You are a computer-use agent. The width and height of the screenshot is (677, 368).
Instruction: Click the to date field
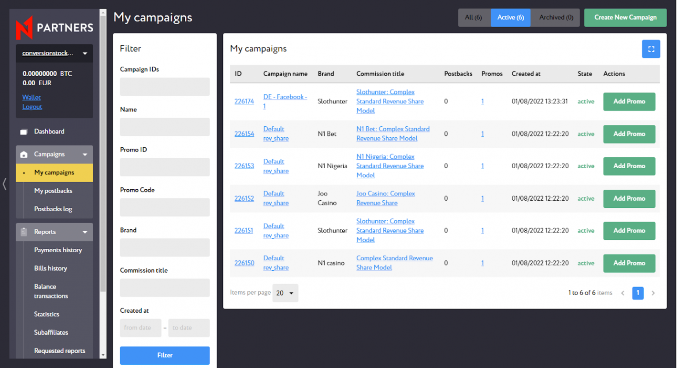coord(189,328)
